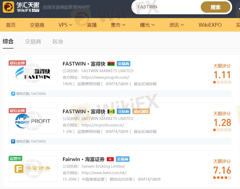This screenshot has width=240, height=189.
Task: Open the 交易商 navigation item
Action: [37, 25]
